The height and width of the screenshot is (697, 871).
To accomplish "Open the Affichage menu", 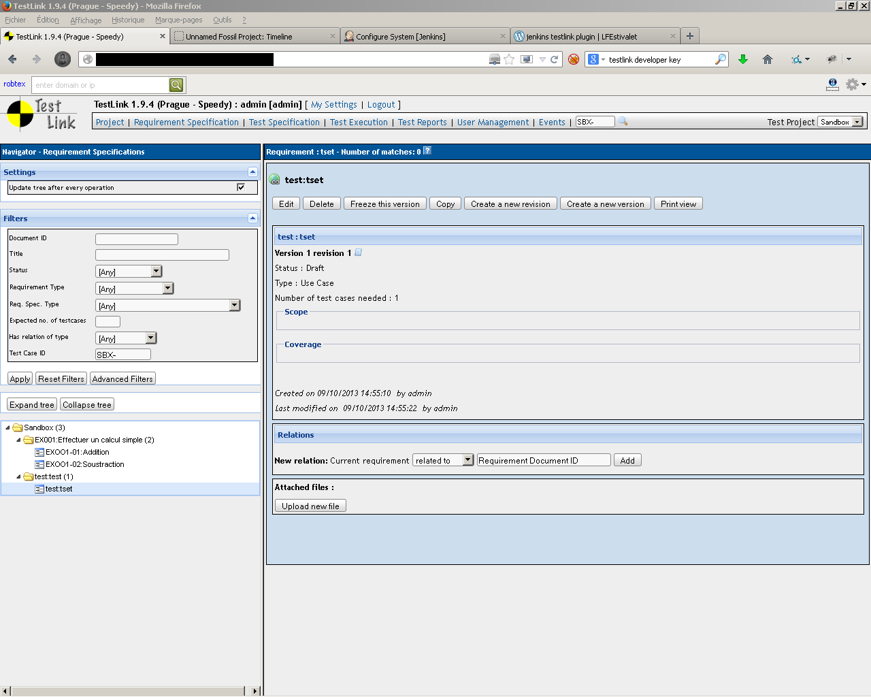I will point(86,20).
